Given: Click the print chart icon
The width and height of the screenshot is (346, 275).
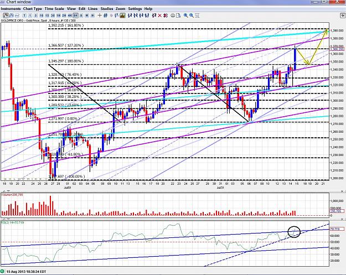Looking at the screenshot, I should pyautogui.click(x=173, y=15).
